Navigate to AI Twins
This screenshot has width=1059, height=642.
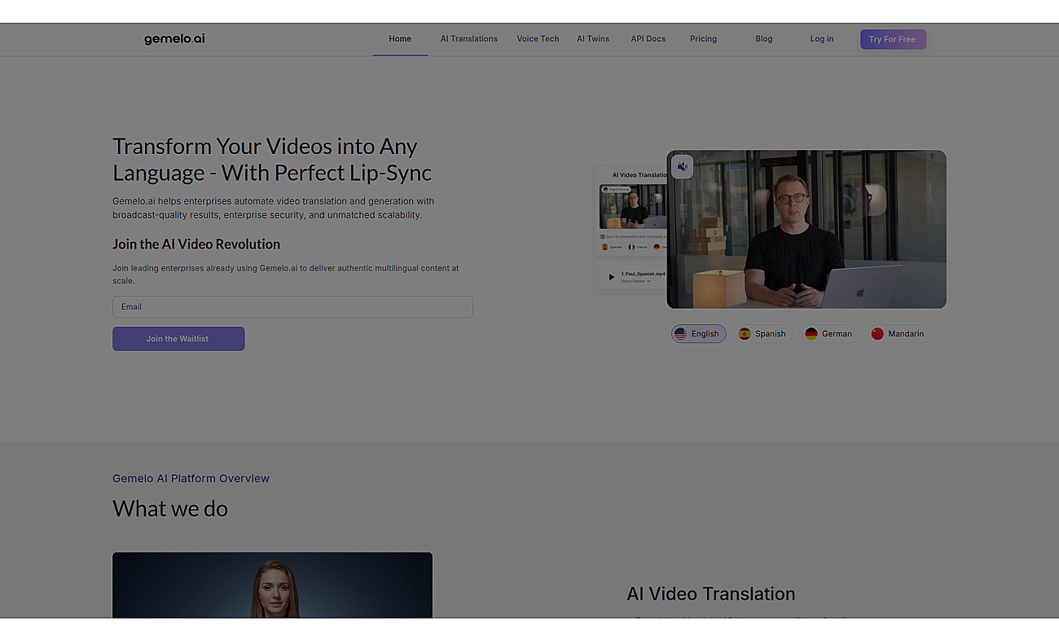pos(593,39)
